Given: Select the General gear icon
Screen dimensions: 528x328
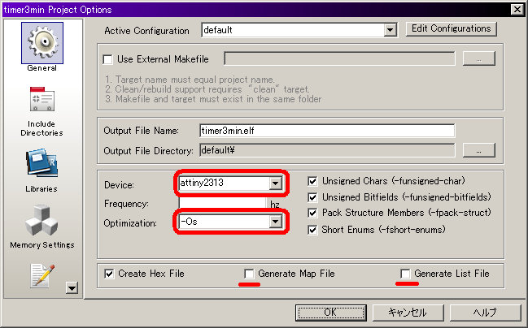Looking at the screenshot, I should point(42,43).
